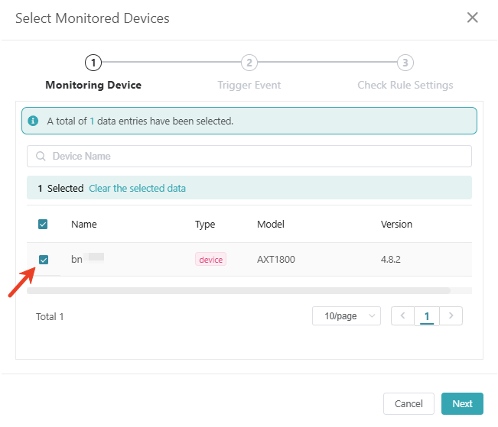The image size is (498, 427).
Task: Click Clear the selected data link
Action: click(137, 188)
